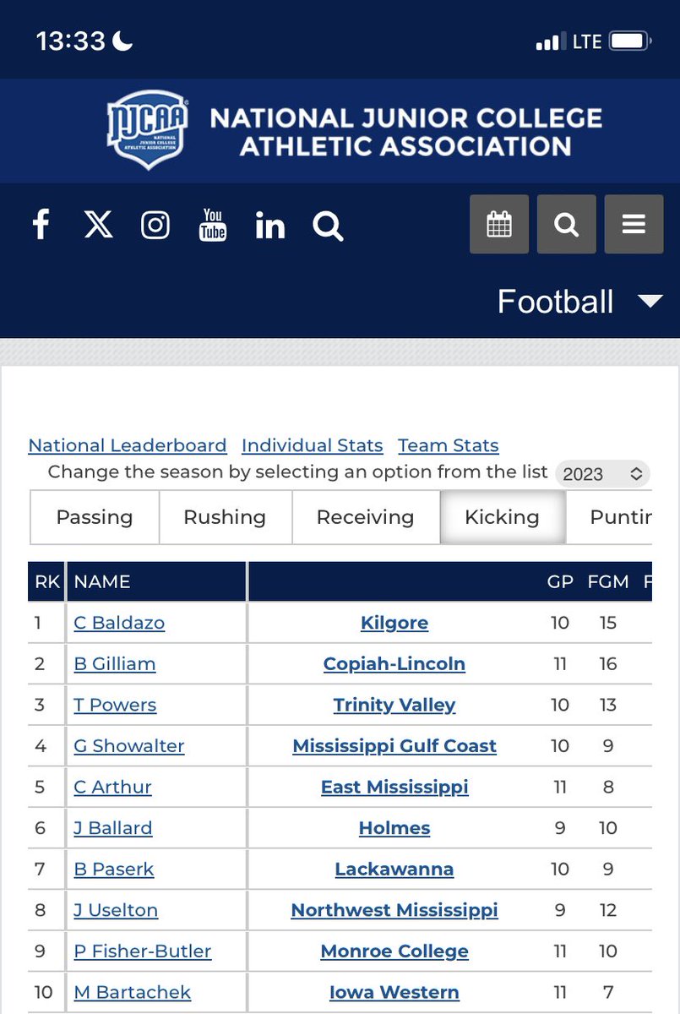Open the calendar schedule button
Viewport: 680px width, 1014px height.
pyautogui.click(x=499, y=224)
